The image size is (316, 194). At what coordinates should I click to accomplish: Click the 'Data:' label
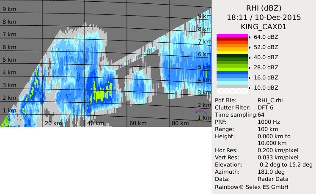[x=222, y=179]
